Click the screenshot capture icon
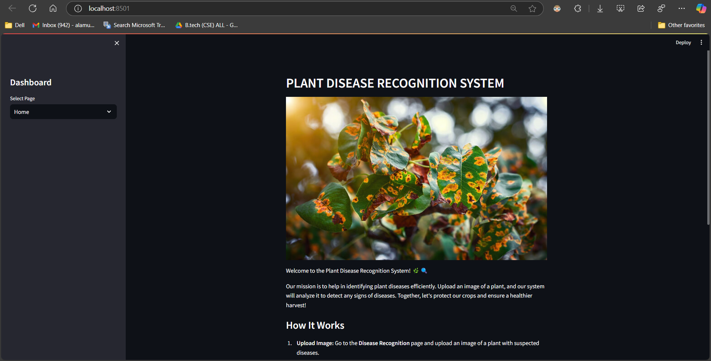The image size is (711, 361). pyautogui.click(x=621, y=9)
